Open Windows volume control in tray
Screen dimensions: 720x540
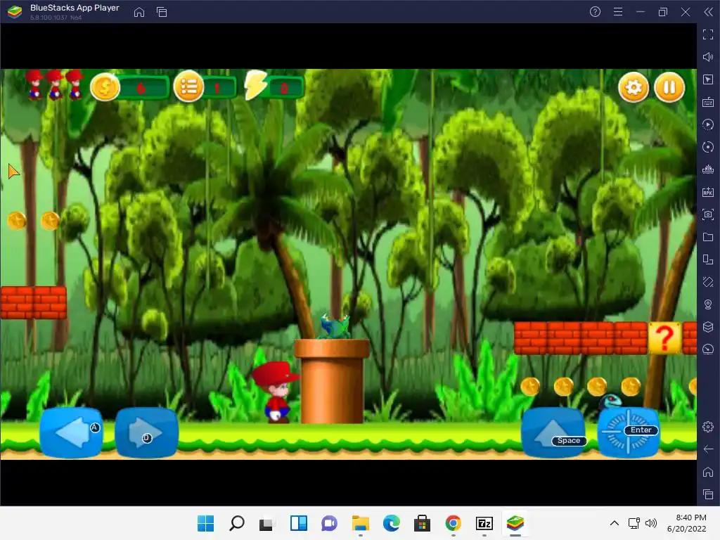tap(650, 523)
